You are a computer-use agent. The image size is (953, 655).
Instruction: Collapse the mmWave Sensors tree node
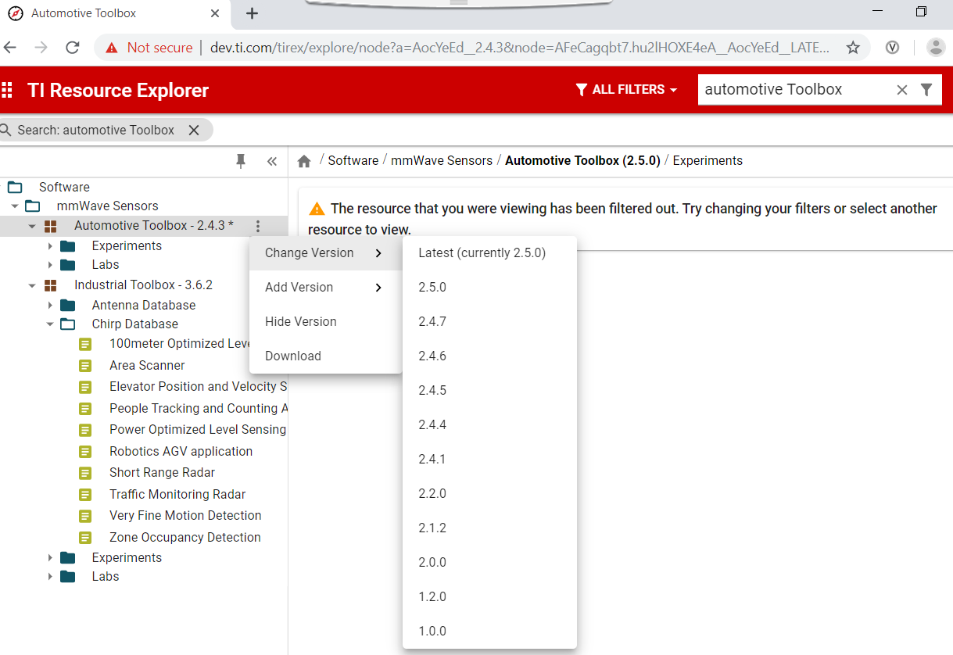[x=15, y=206]
